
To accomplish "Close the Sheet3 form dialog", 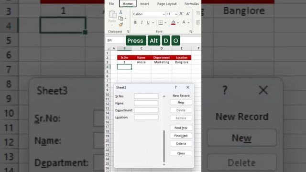I will coord(188,87).
